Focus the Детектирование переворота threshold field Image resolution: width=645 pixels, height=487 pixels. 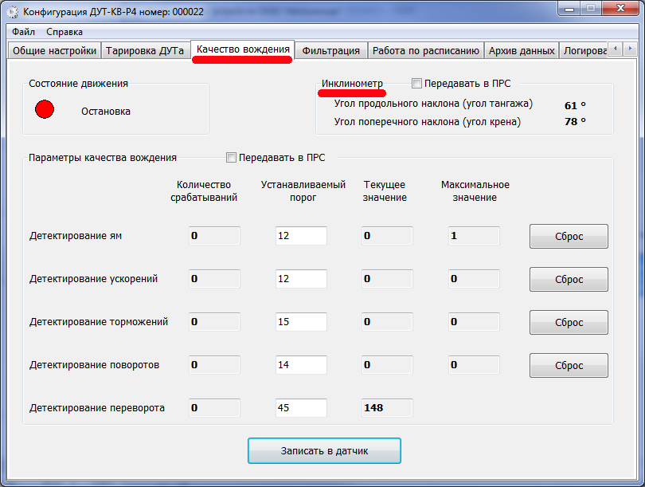(x=301, y=408)
